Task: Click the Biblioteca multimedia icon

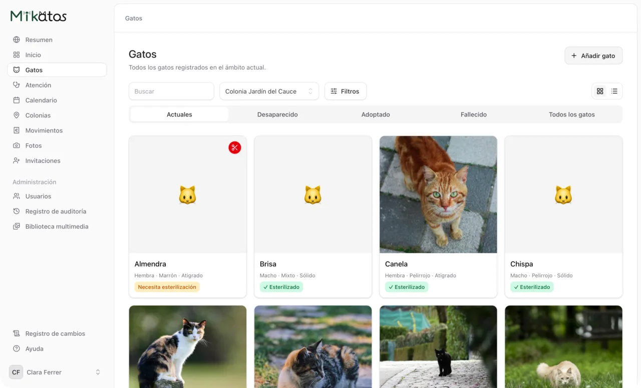Action: (17, 226)
